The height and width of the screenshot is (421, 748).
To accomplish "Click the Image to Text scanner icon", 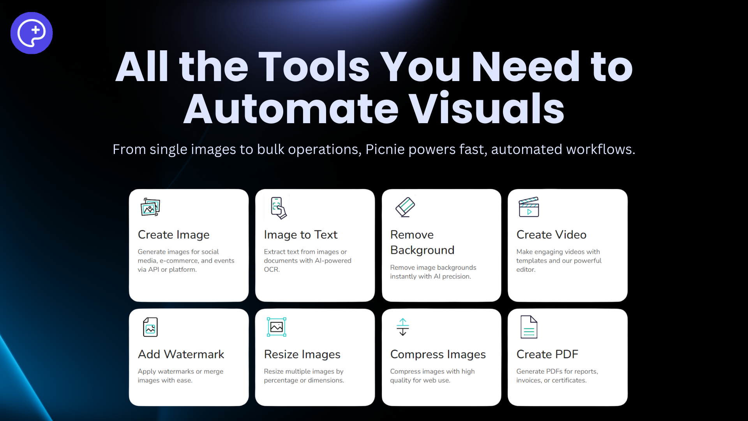I will tap(278, 208).
